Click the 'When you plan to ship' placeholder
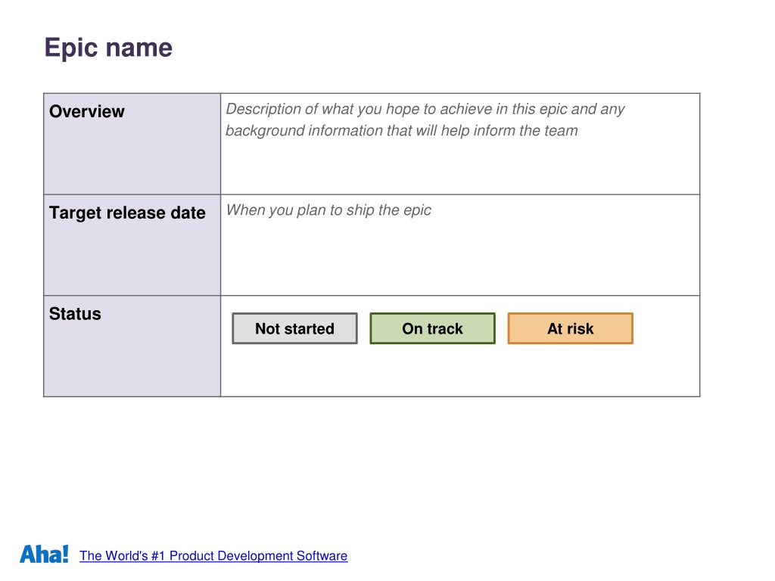Viewport: 775px width, 581px height. point(328,210)
